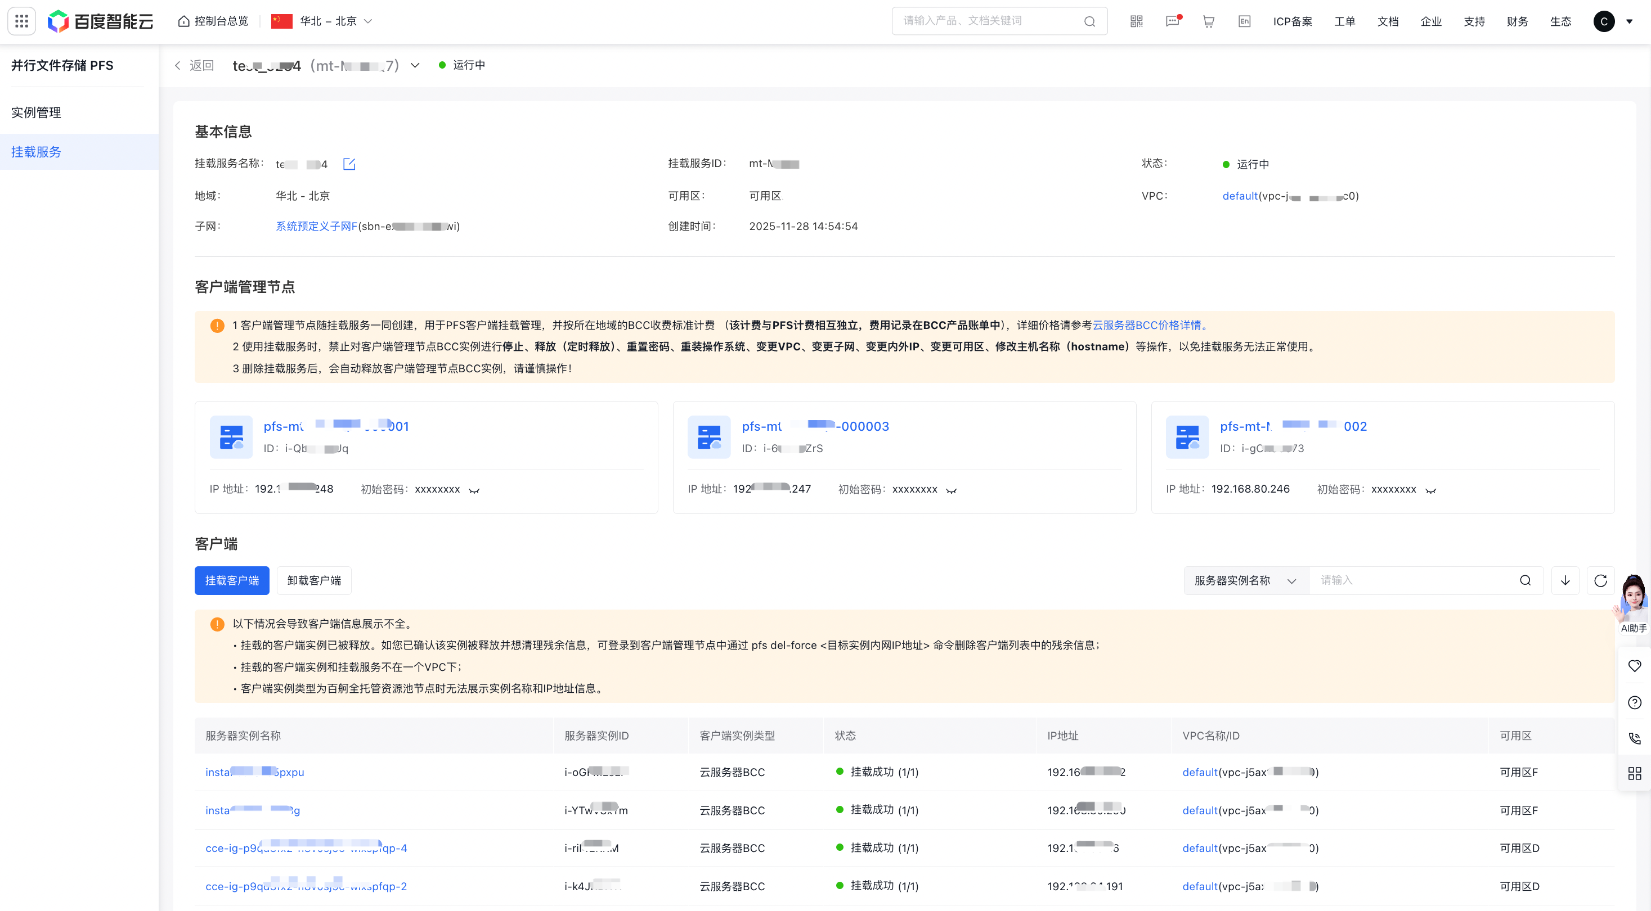
Task: Go to 实例管理 in the sidebar
Action: pos(37,113)
